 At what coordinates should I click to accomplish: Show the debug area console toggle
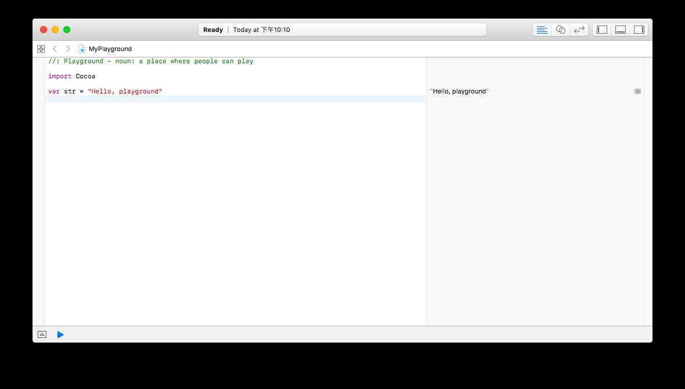coord(42,335)
